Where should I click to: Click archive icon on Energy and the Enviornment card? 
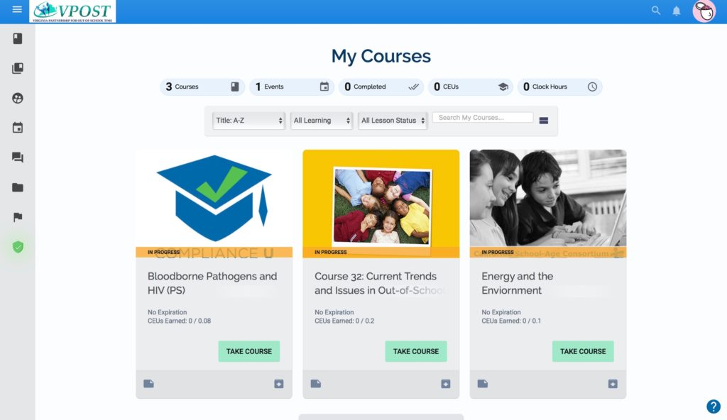[x=613, y=383]
